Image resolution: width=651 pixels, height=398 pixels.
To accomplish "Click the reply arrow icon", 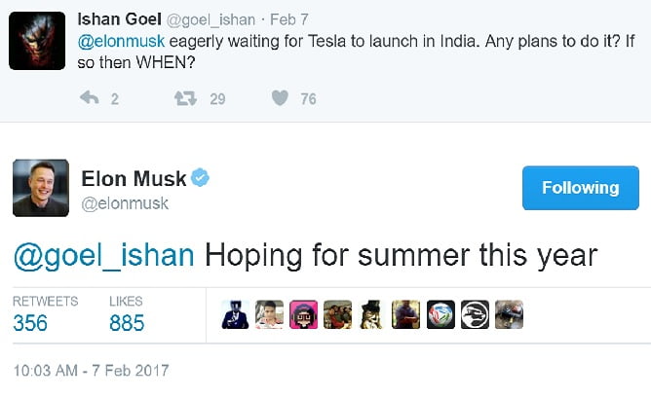I will (x=90, y=98).
